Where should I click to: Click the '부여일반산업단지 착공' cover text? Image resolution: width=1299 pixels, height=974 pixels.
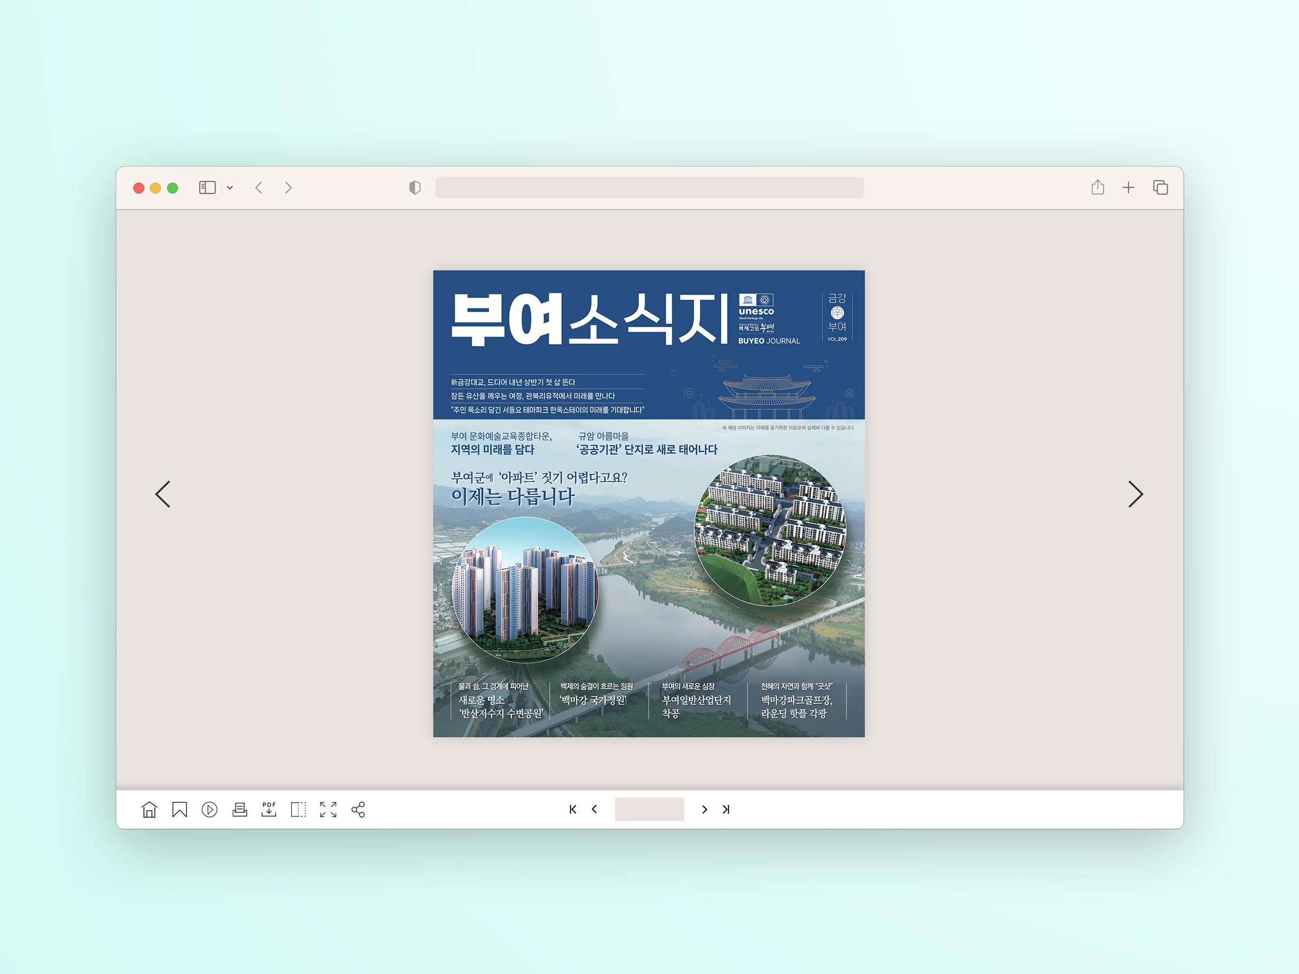(x=697, y=706)
